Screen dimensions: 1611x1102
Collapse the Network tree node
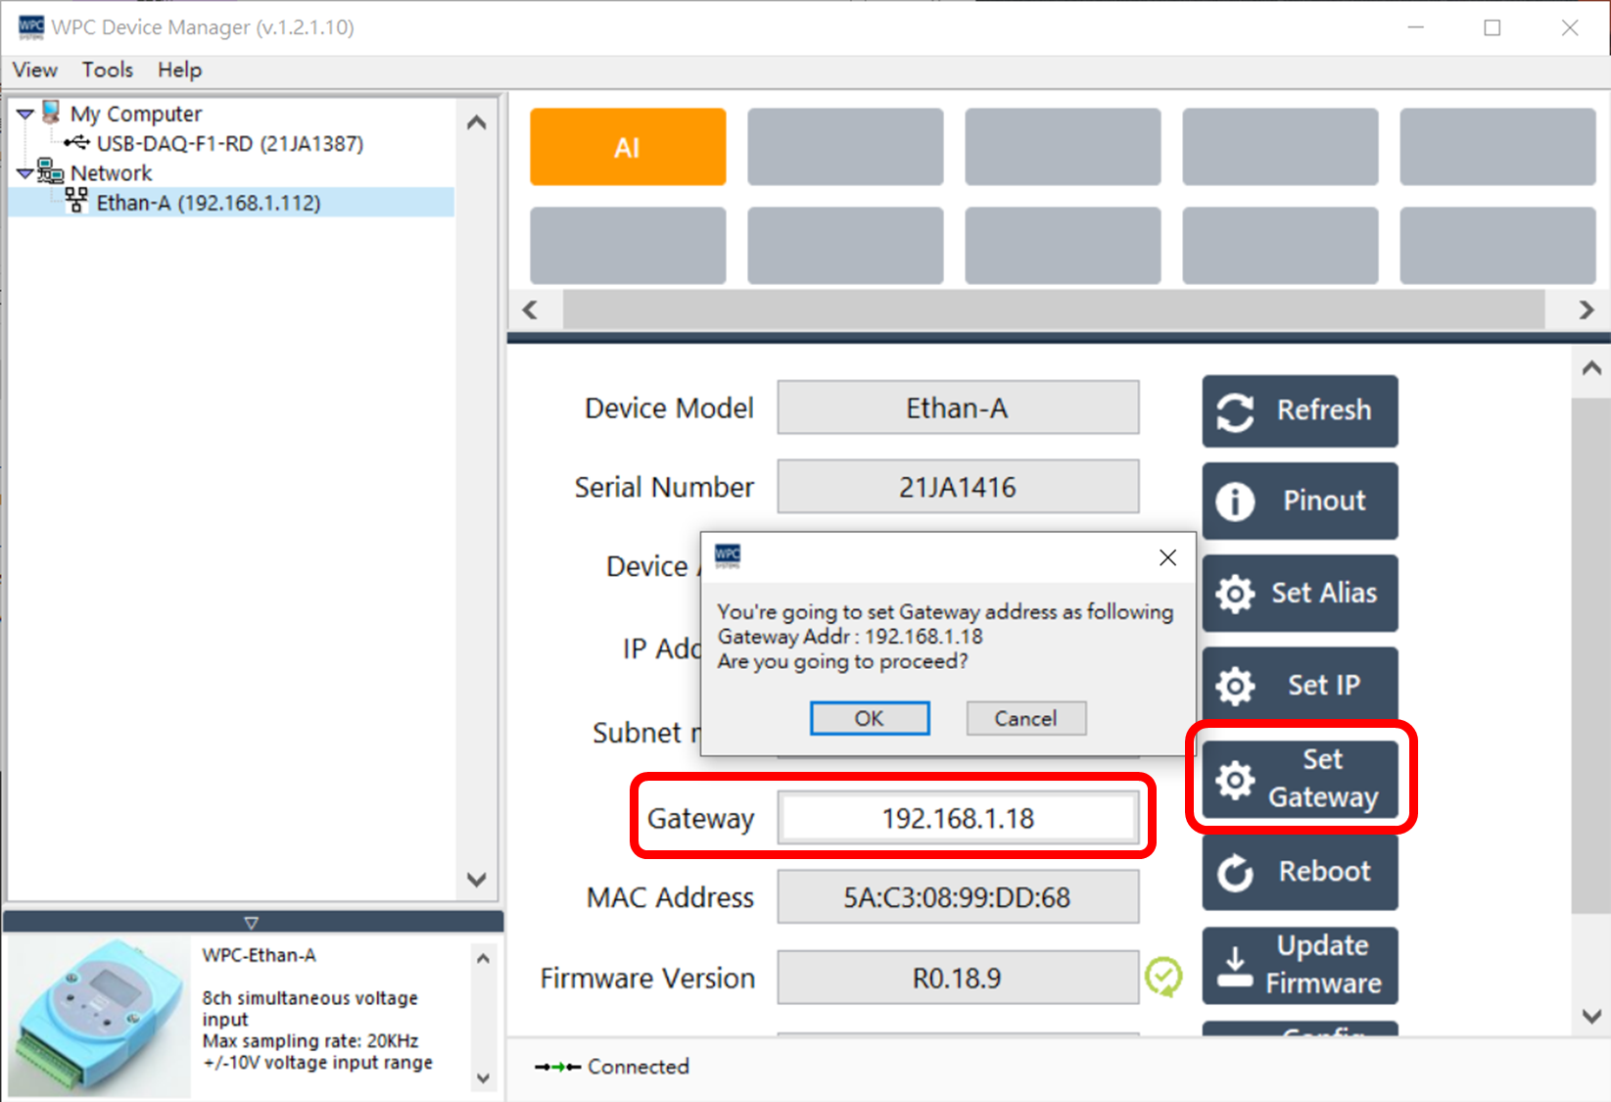25,173
